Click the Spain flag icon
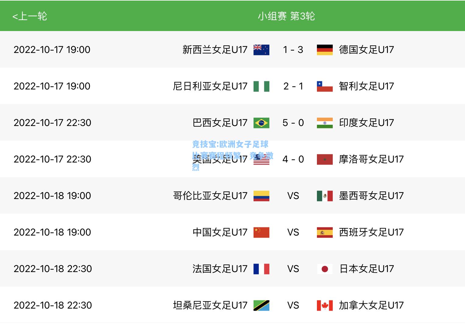 click(x=325, y=232)
